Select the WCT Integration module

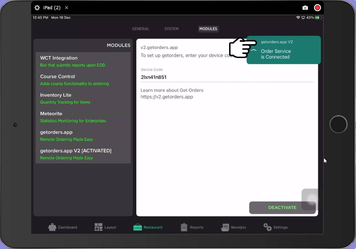pyautogui.click(x=83, y=61)
